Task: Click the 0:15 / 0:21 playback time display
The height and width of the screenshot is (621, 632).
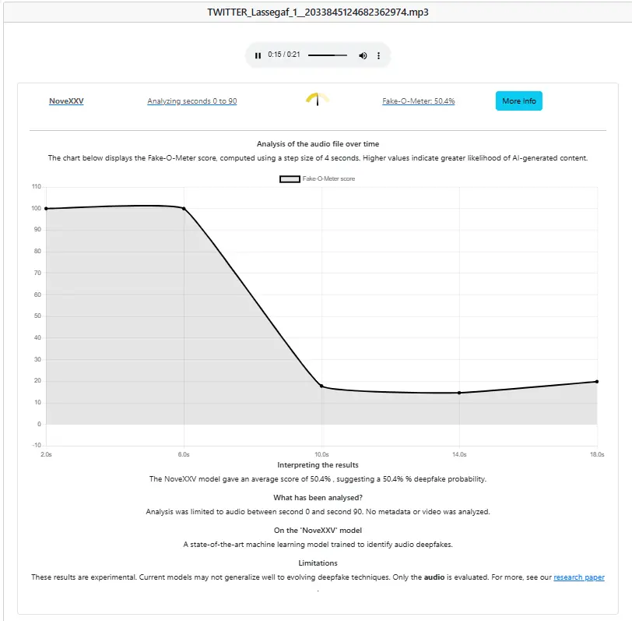Action: [x=284, y=55]
